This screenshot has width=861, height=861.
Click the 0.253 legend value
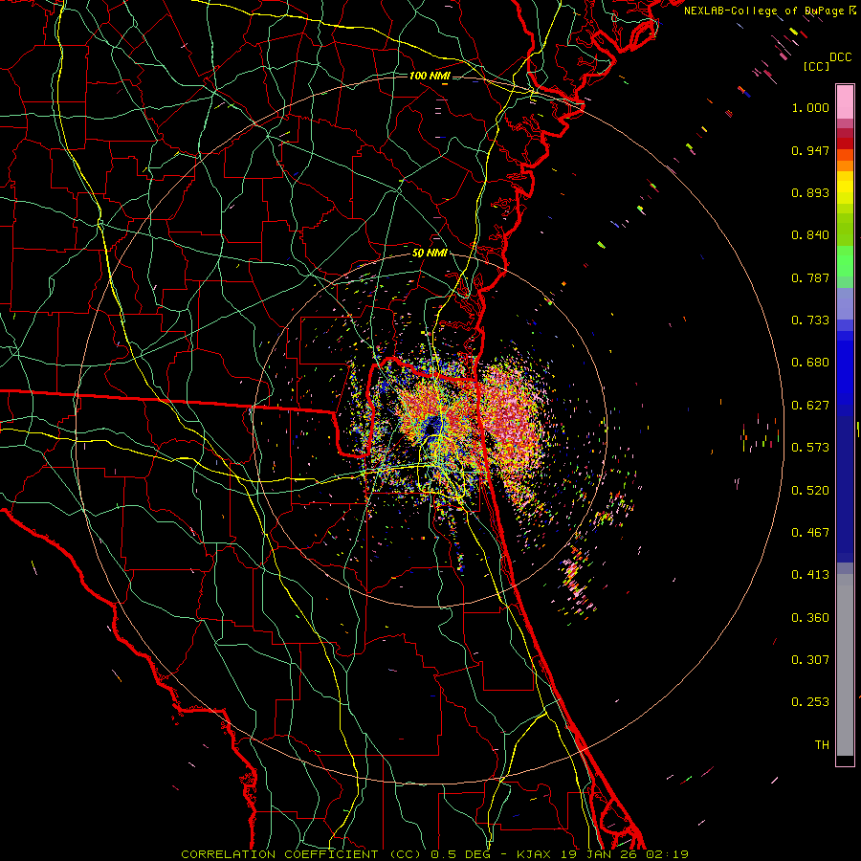(x=810, y=702)
